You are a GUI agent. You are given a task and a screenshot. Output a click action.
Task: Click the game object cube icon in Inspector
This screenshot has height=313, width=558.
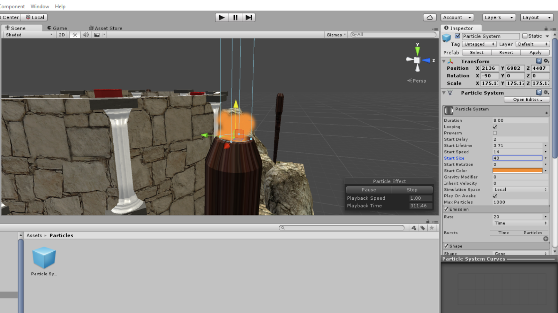click(447, 38)
